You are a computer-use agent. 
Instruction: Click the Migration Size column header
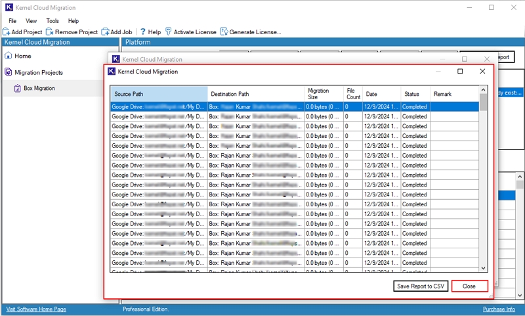point(324,94)
